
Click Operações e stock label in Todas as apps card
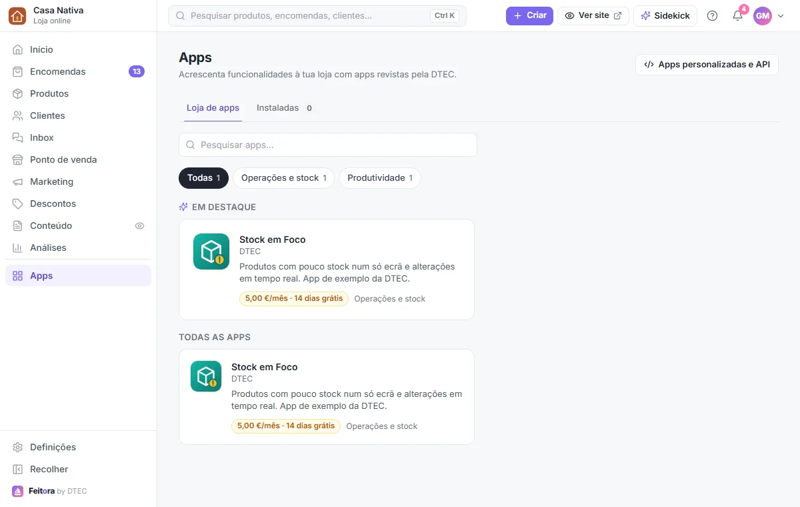(381, 426)
